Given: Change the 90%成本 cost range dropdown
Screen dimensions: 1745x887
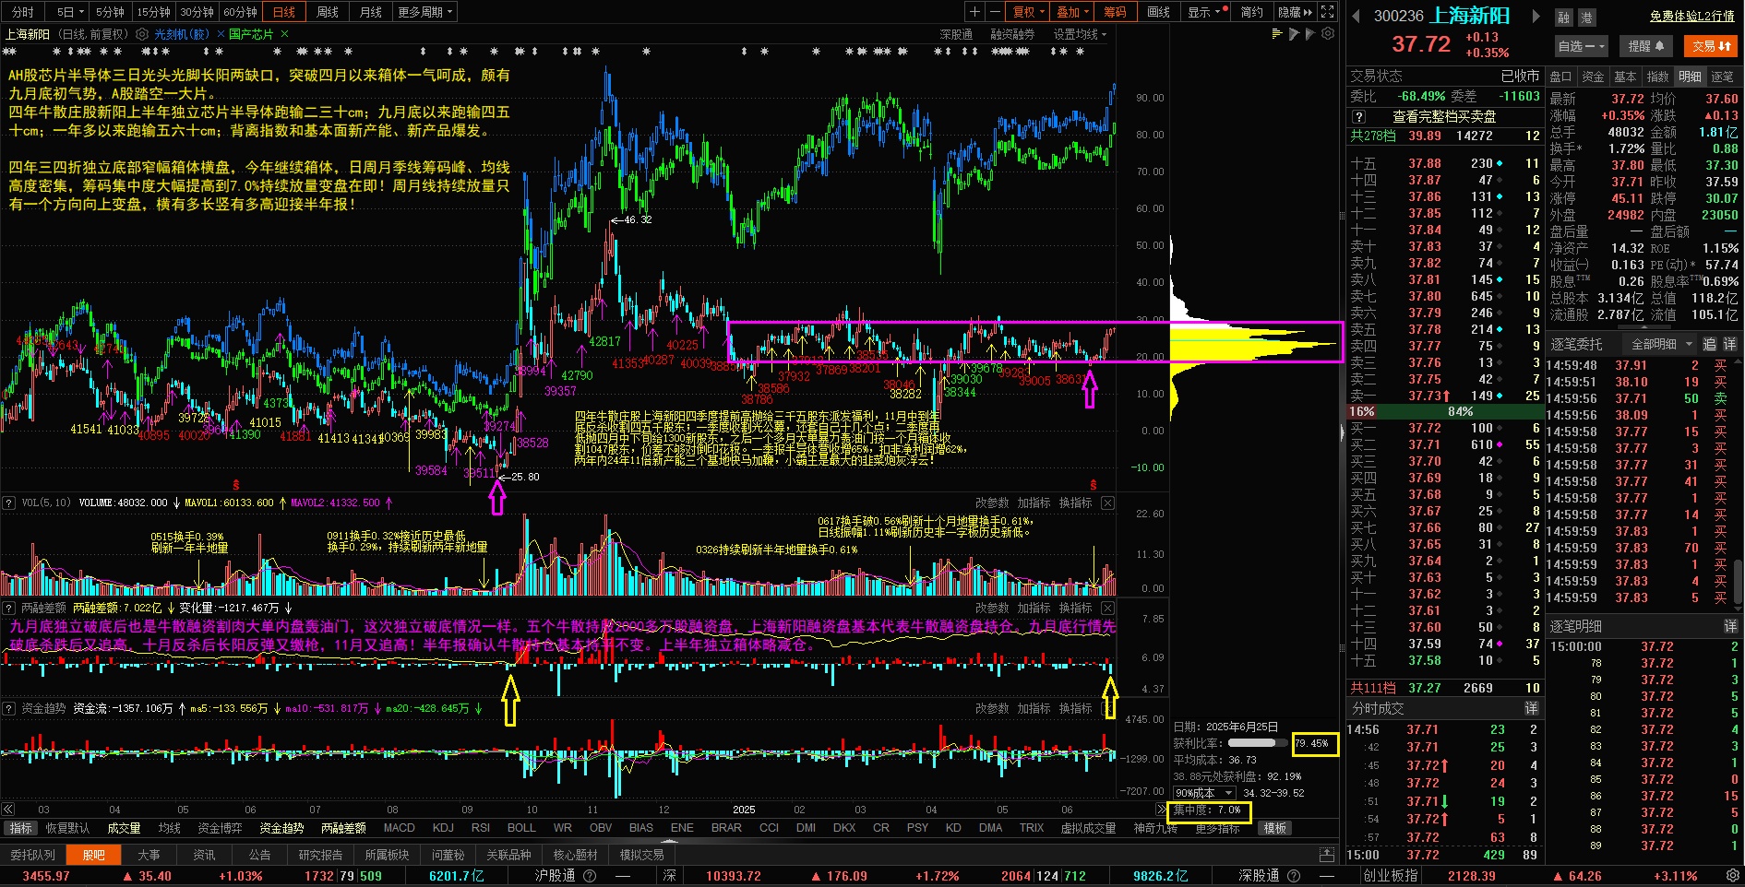Looking at the screenshot, I should point(1203,793).
